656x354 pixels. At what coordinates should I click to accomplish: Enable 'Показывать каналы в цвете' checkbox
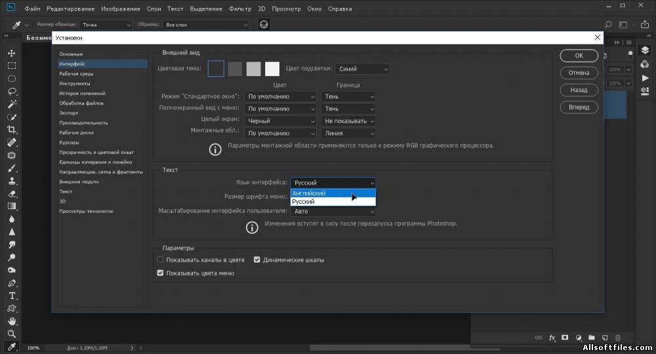pyautogui.click(x=161, y=260)
